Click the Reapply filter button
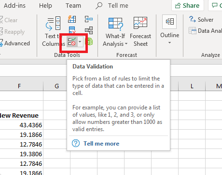The image size is (222, 175). (x=12, y=32)
